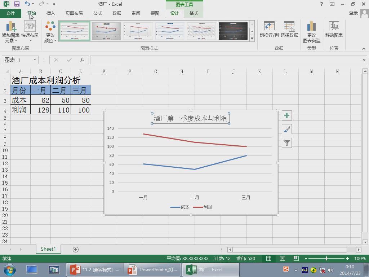Undo the last action
This screenshot has height=277, width=369.
coord(27,4)
